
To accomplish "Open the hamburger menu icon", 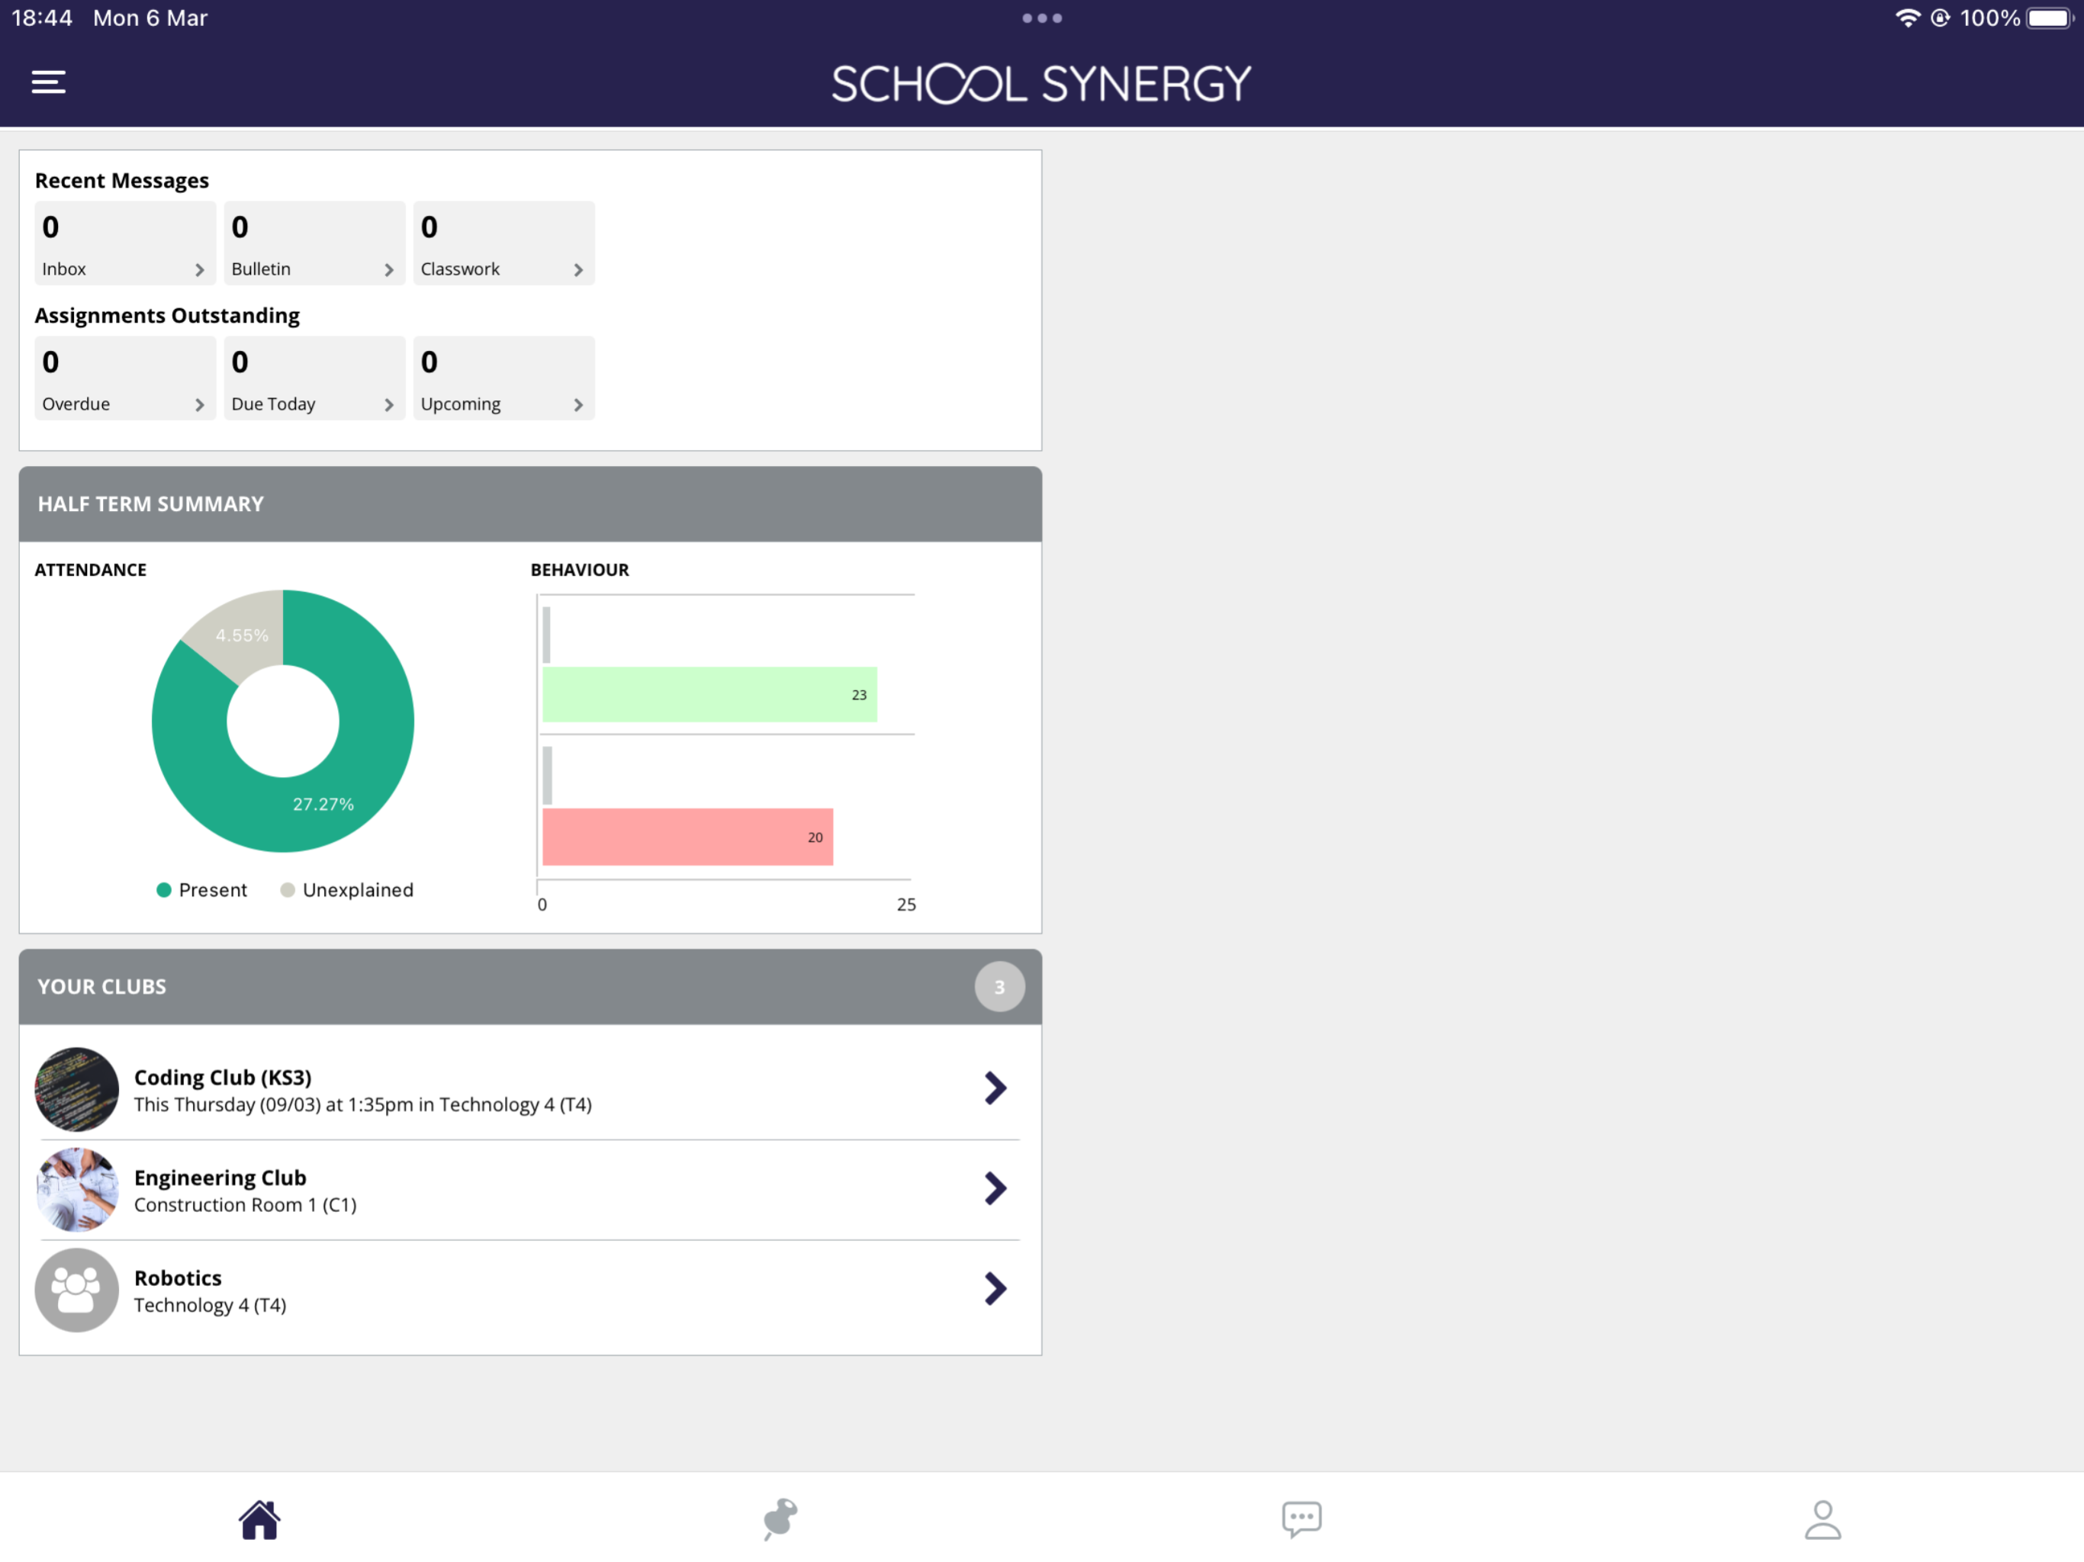I will (x=48, y=82).
